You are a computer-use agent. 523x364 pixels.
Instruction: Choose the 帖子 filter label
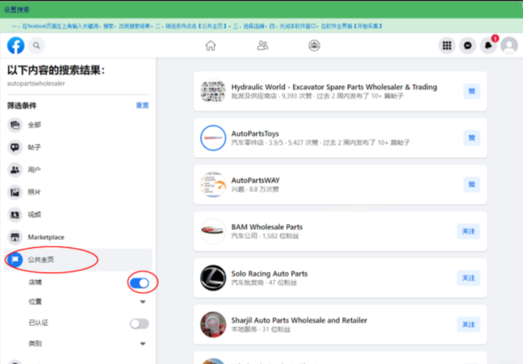pyautogui.click(x=34, y=147)
